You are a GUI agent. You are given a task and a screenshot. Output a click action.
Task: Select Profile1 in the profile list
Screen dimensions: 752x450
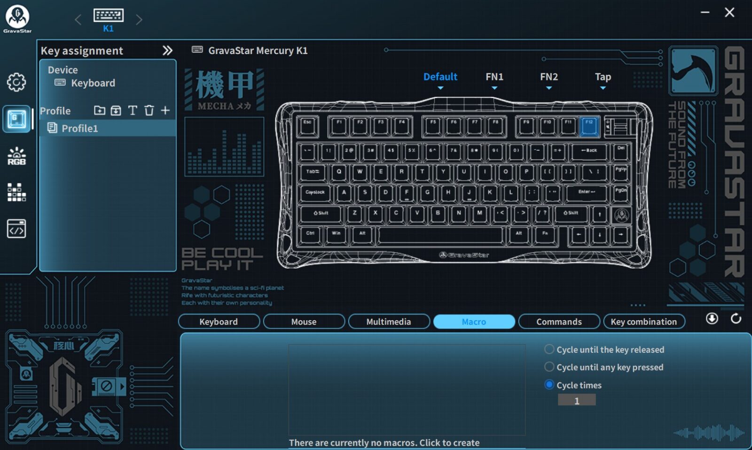(x=80, y=128)
